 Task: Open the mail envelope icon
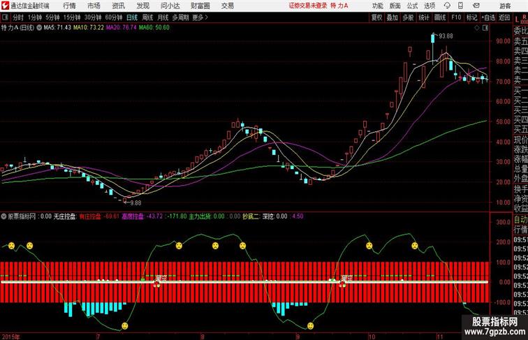coord(476,6)
